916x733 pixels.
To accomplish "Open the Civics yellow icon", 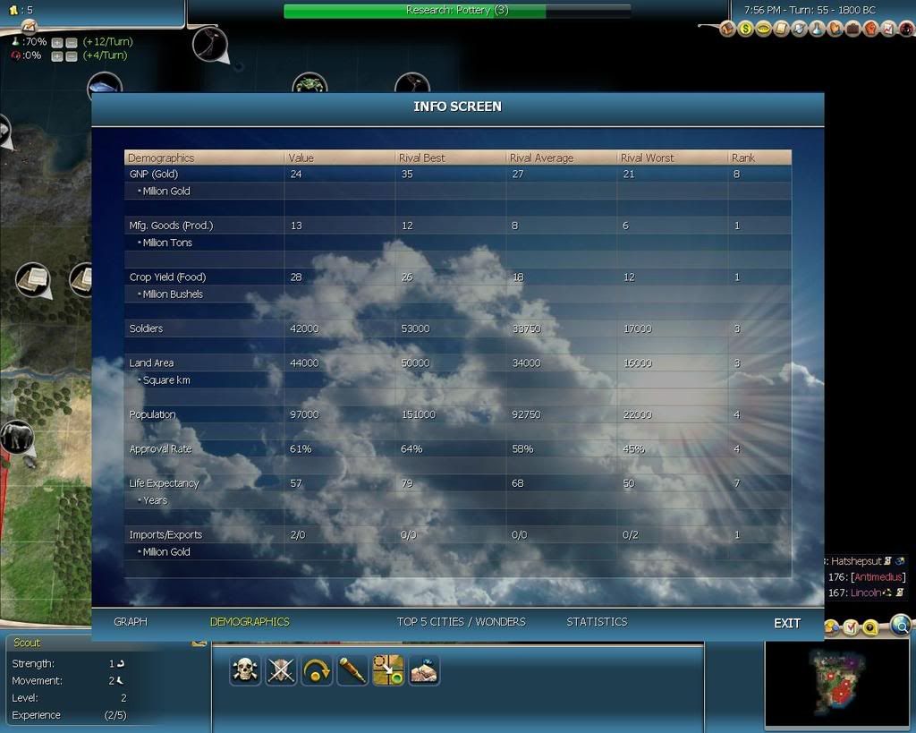I will (764, 29).
